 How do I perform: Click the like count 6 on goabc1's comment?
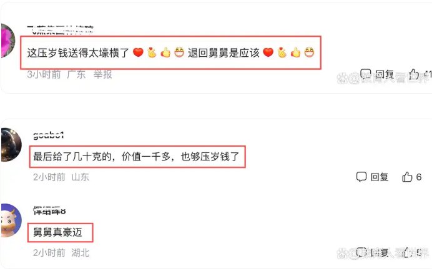point(418,177)
